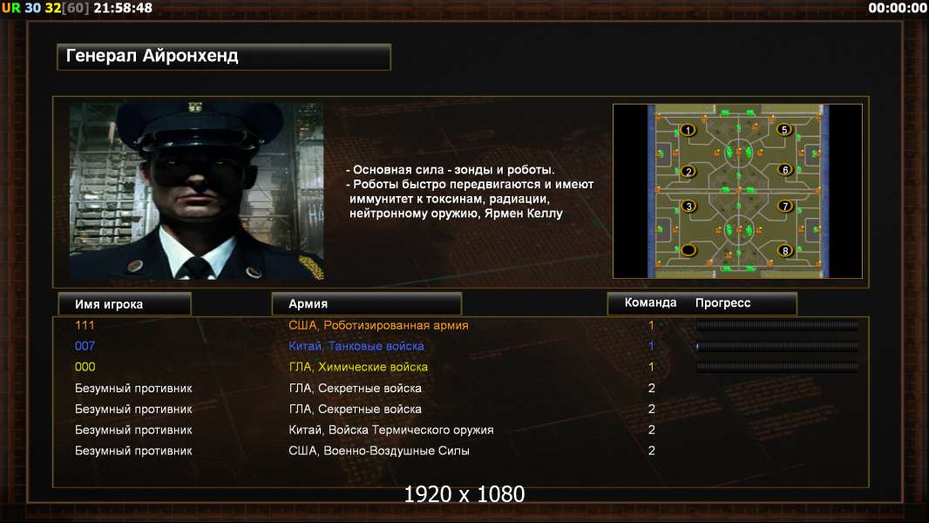Click the Имя игрока column header
Viewport: 929px width, 523px height.
125,304
